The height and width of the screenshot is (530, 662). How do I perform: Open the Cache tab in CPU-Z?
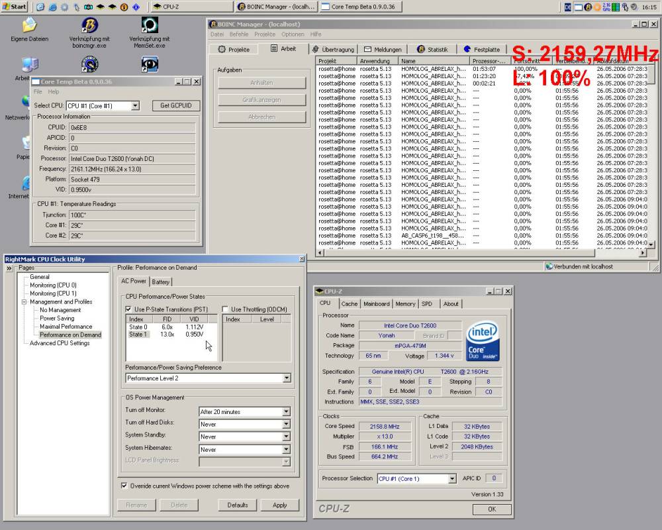[x=349, y=304]
